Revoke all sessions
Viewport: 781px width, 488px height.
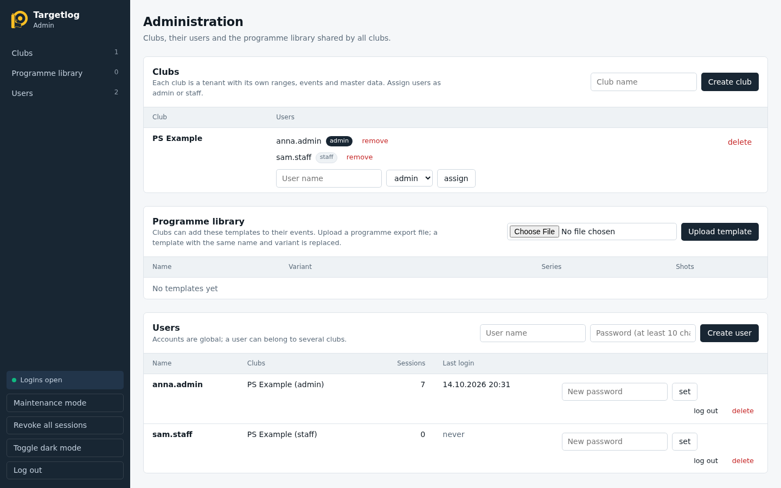click(x=65, y=425)
